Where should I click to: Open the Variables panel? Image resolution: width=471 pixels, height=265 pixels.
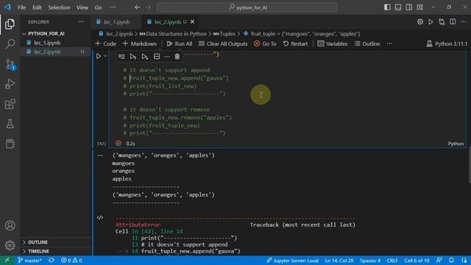333,44
